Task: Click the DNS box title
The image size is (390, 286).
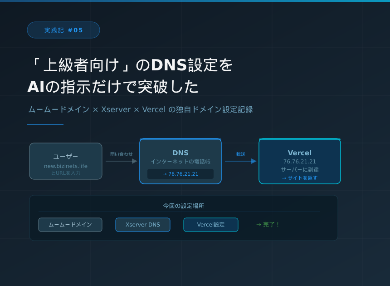Action: 180,153
